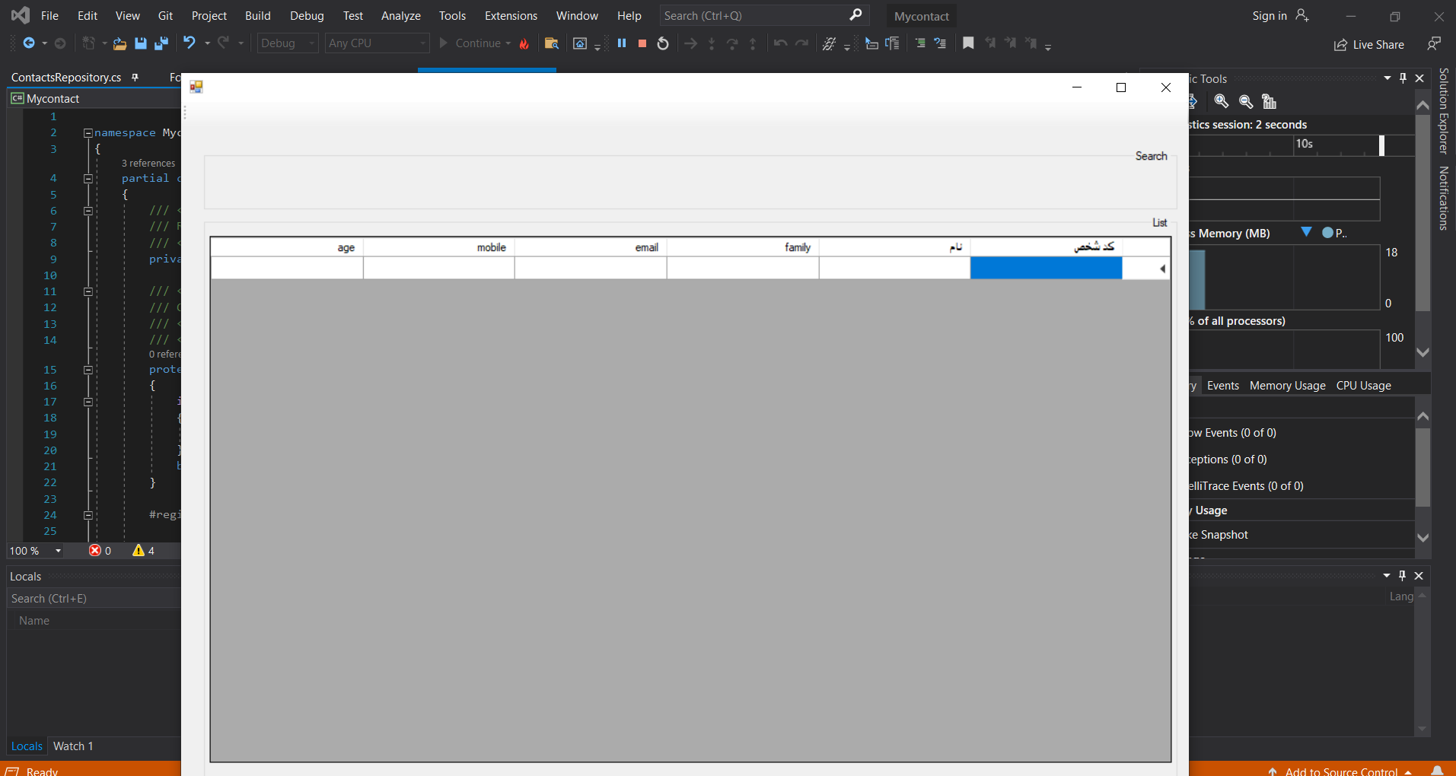Image resolution: width=1456 pixels, height=776 pixels.
Task: Open the Undo history dropdown arrow
Action: click(x=207, y=43)
